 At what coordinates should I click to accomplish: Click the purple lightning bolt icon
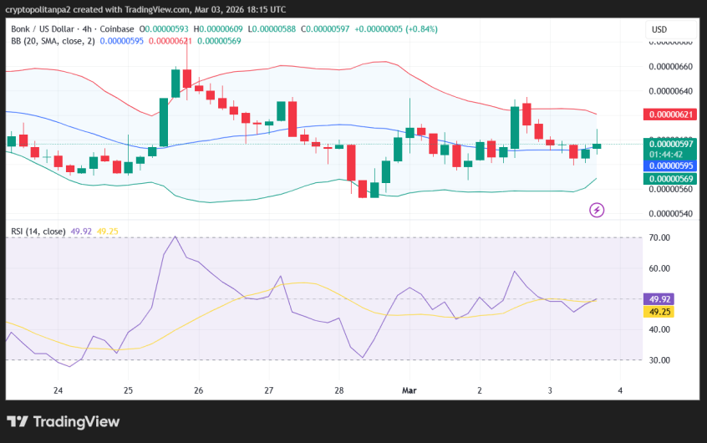pyautogui.click(x=597, y=210)
